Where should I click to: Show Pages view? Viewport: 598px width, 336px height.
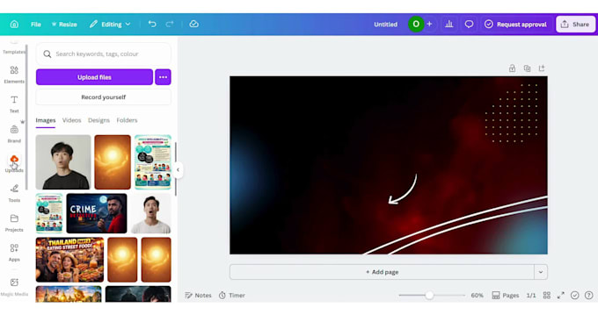tap(506, 296)
